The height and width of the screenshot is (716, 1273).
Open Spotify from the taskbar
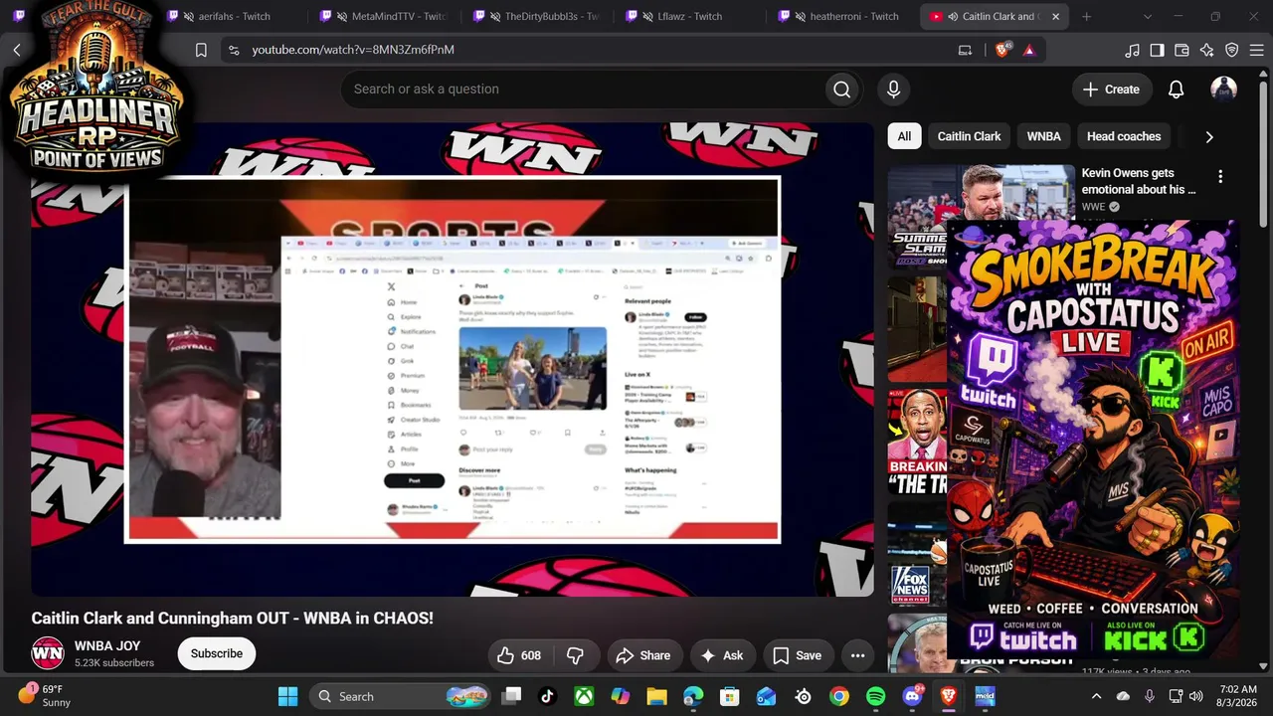tap(875, 696)
